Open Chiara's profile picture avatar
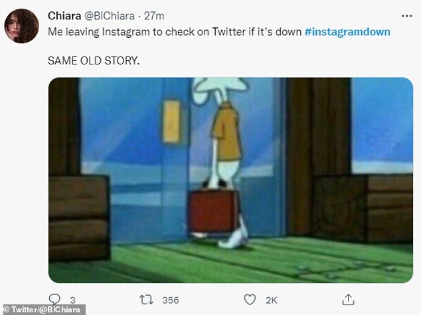 (21, 26)
